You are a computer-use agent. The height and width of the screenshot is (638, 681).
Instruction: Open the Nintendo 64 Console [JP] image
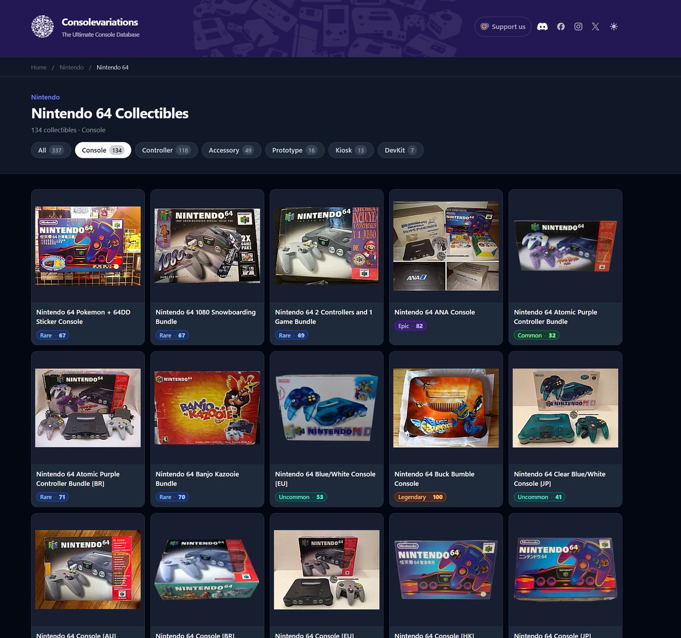(565, 569)
